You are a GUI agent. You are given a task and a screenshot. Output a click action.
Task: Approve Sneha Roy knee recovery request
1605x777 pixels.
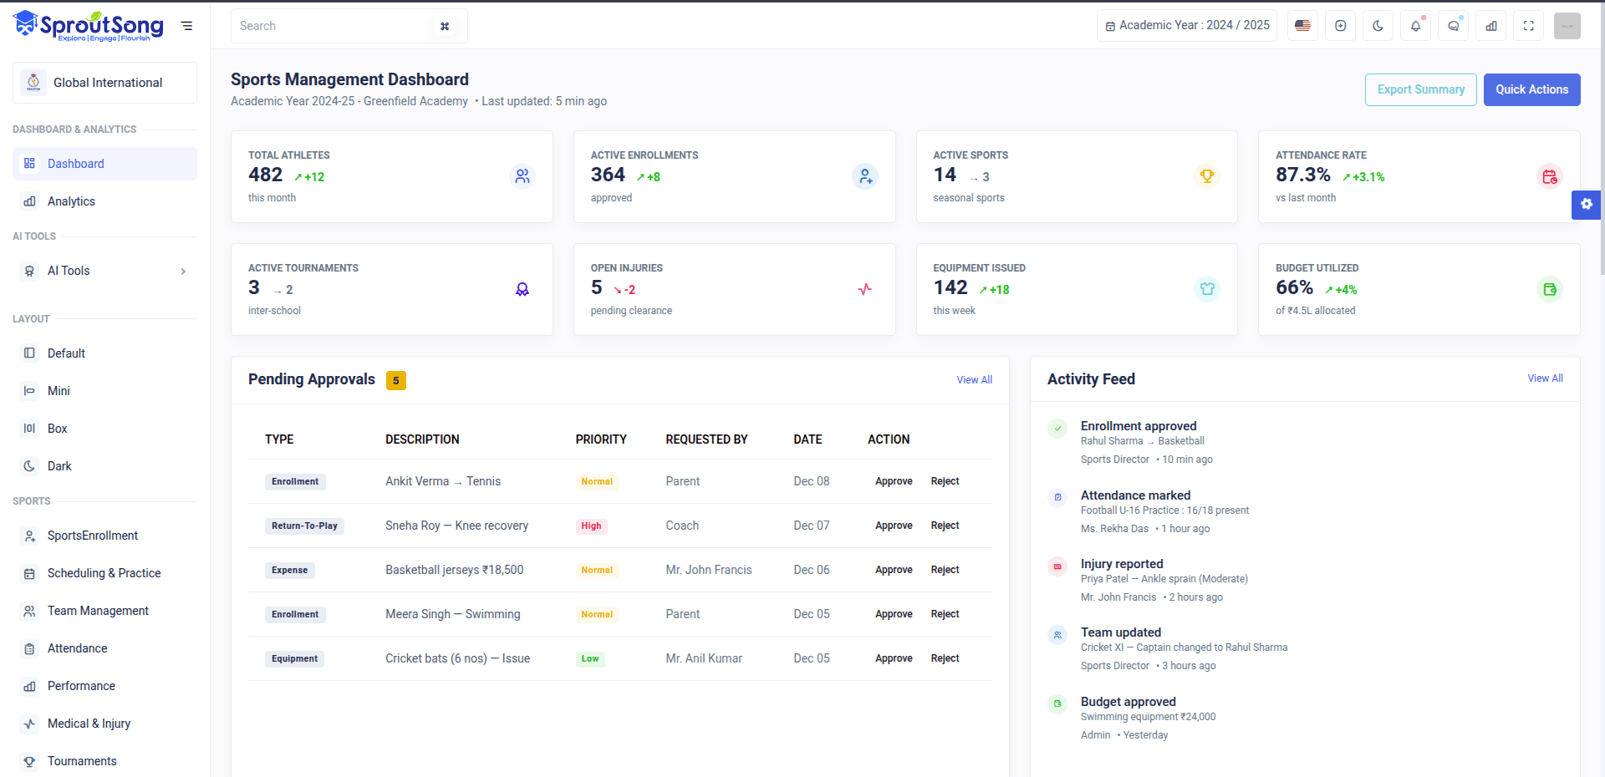894,526
